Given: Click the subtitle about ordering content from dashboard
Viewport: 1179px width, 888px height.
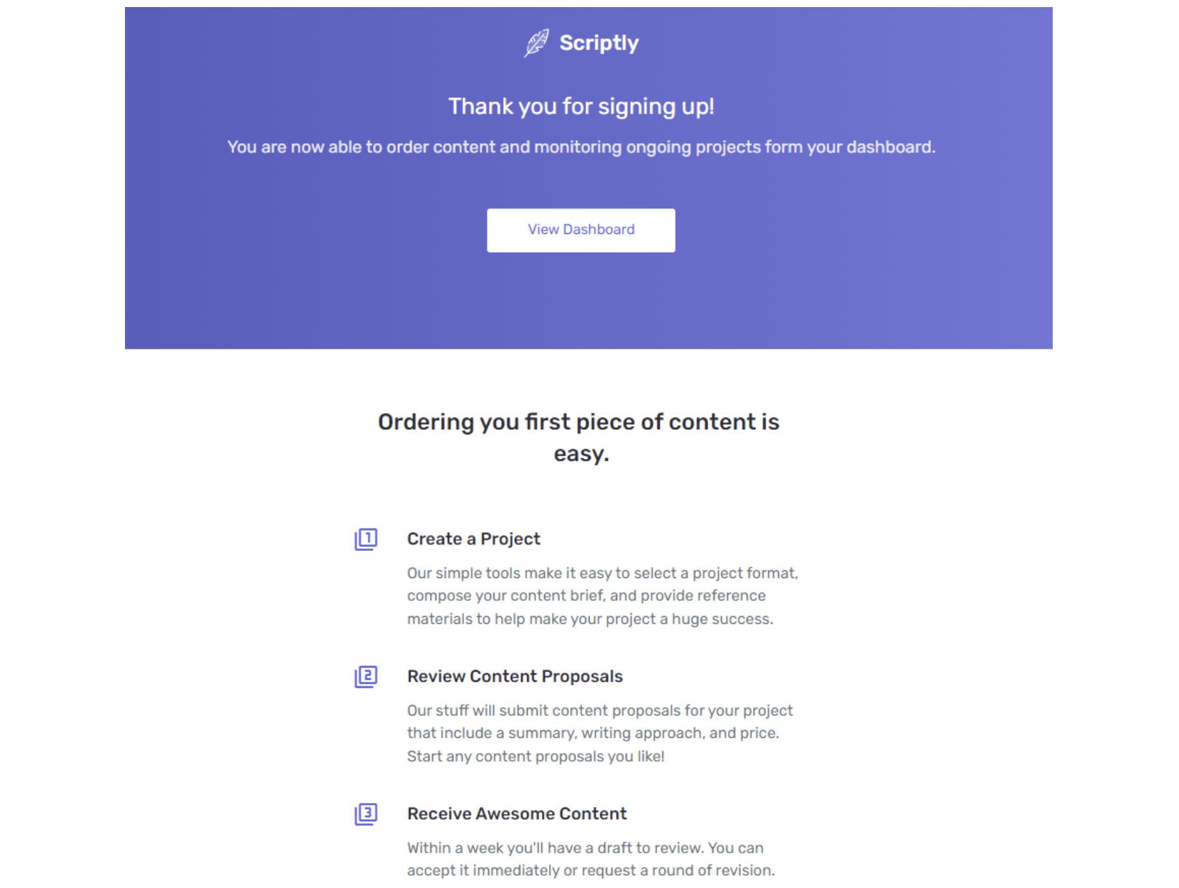Looking at the screenshot, I should tap(581, 147).
